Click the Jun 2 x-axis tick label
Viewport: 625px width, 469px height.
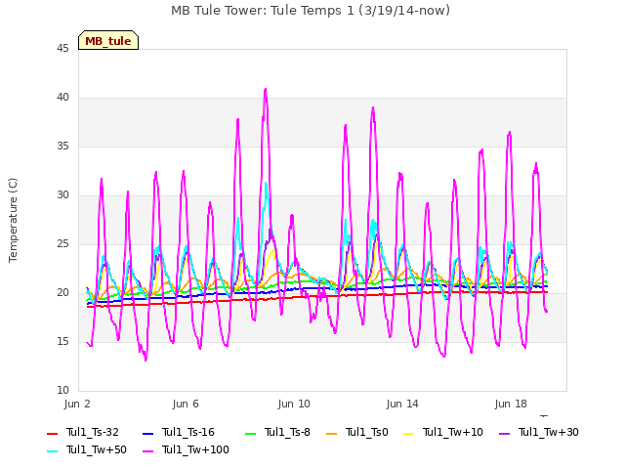77,404
